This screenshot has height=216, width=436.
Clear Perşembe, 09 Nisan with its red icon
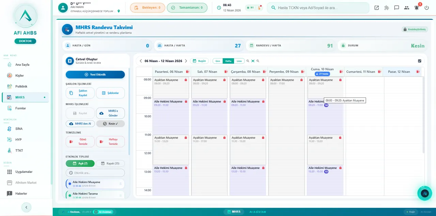pos(303,72)
